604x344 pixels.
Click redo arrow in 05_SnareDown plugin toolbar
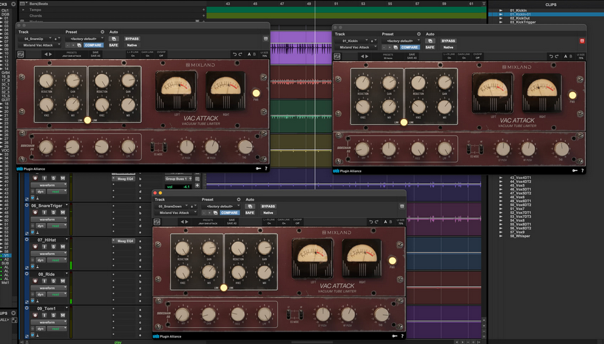[377, 222]
